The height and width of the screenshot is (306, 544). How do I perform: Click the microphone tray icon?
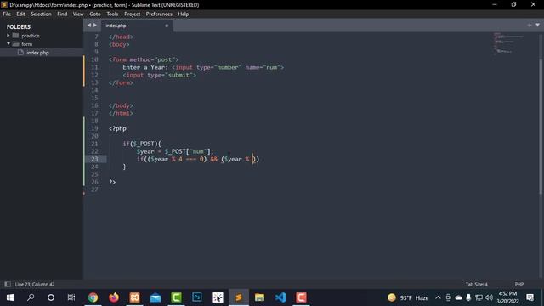point(468,297)
